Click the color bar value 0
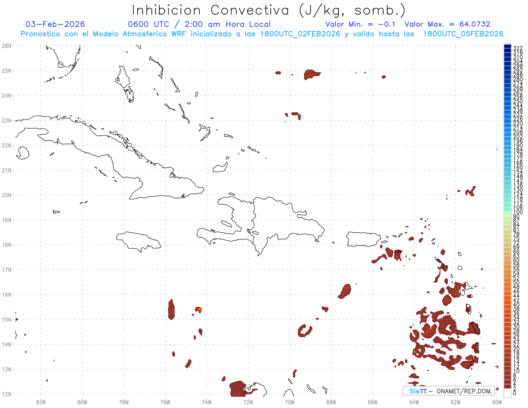 coord(515,393)
